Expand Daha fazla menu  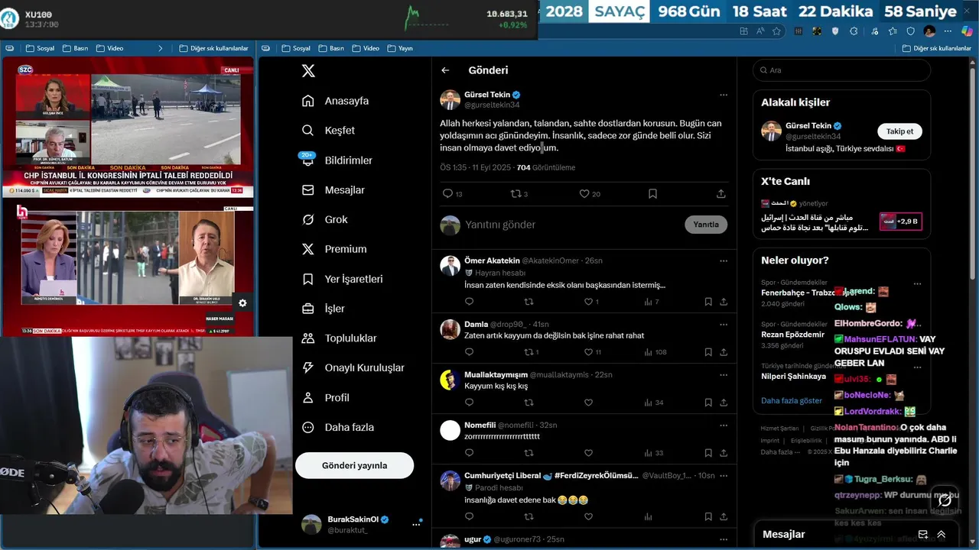[338, 427]
